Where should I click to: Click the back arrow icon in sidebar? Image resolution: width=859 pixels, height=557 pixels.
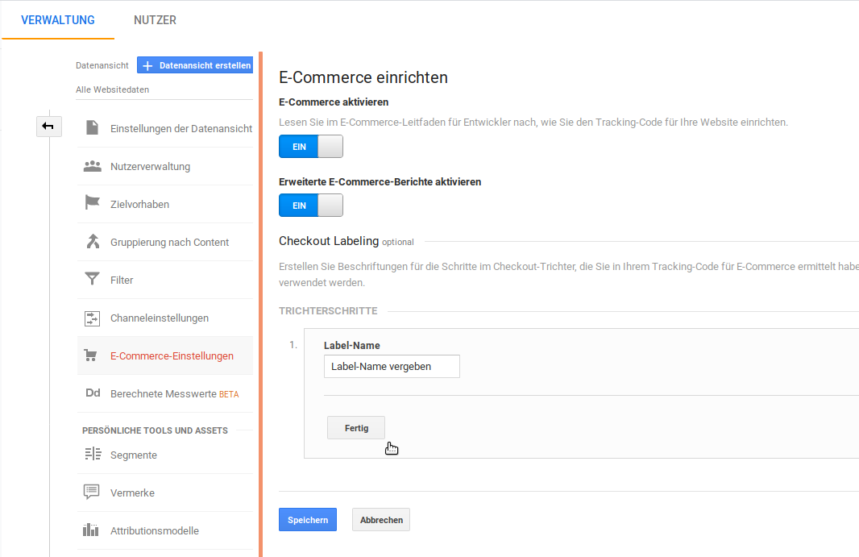tap(48, 126)
